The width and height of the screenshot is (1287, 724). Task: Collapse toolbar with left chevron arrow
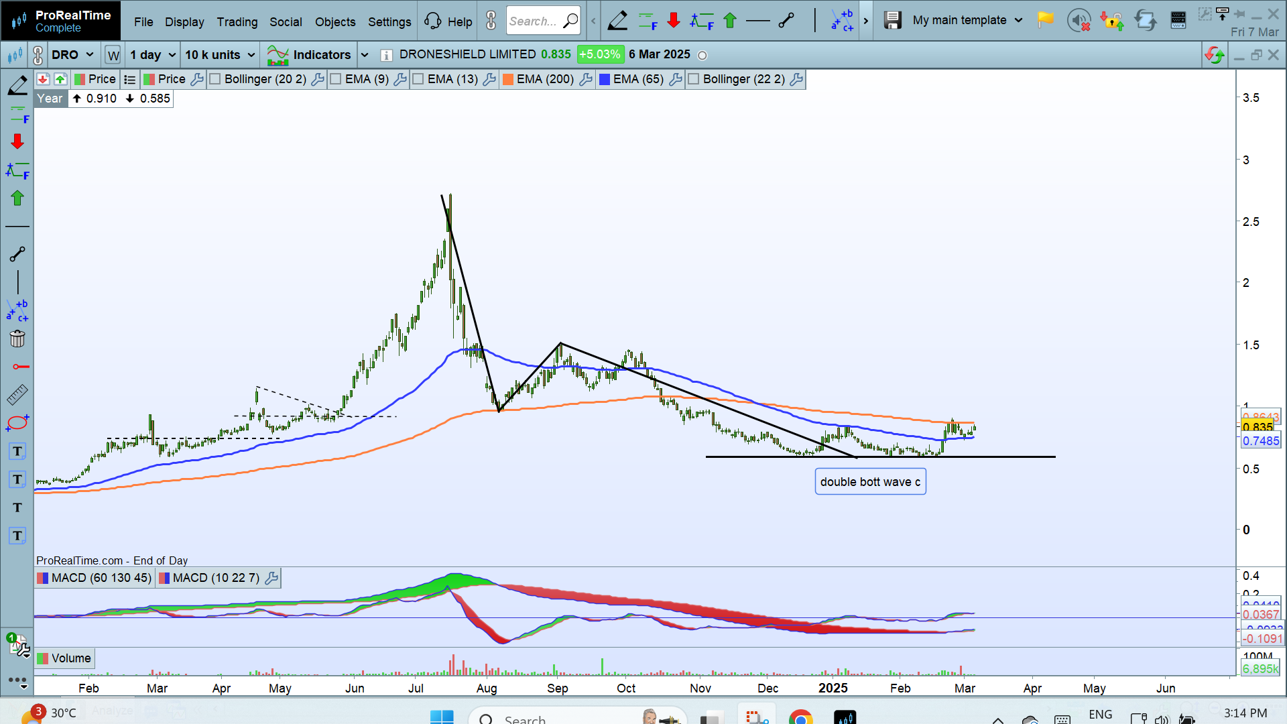(x=593, y=21)
